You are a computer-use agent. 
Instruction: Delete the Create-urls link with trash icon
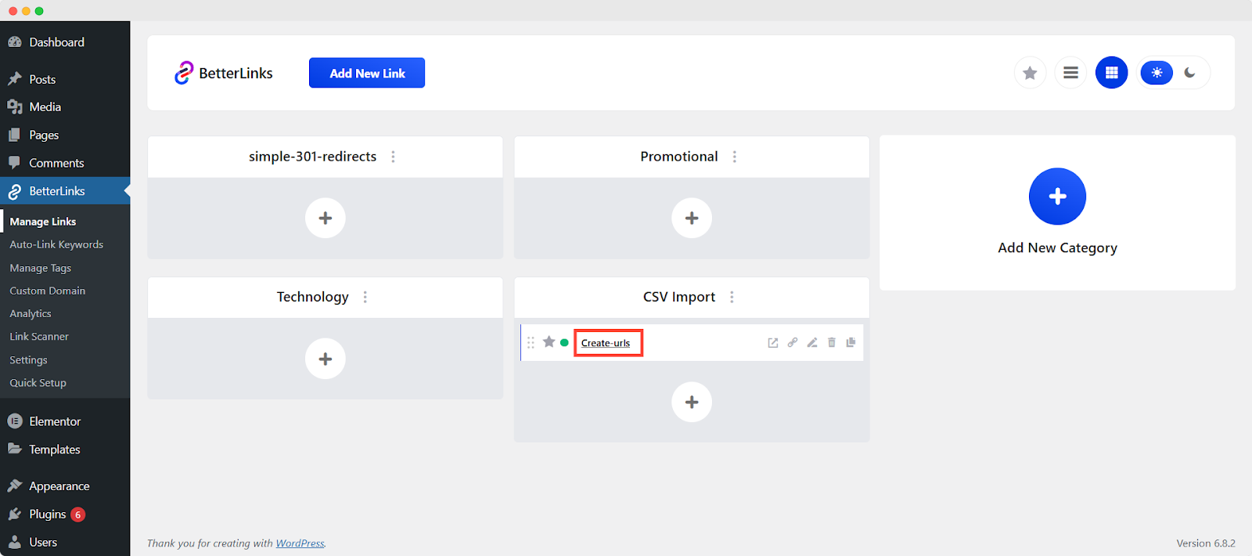pos(832,343)
